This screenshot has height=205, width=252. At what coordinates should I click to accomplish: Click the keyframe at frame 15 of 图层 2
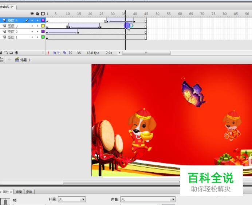click(78, 33)
